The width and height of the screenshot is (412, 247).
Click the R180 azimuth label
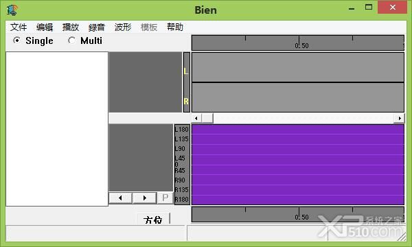point(181,199)
